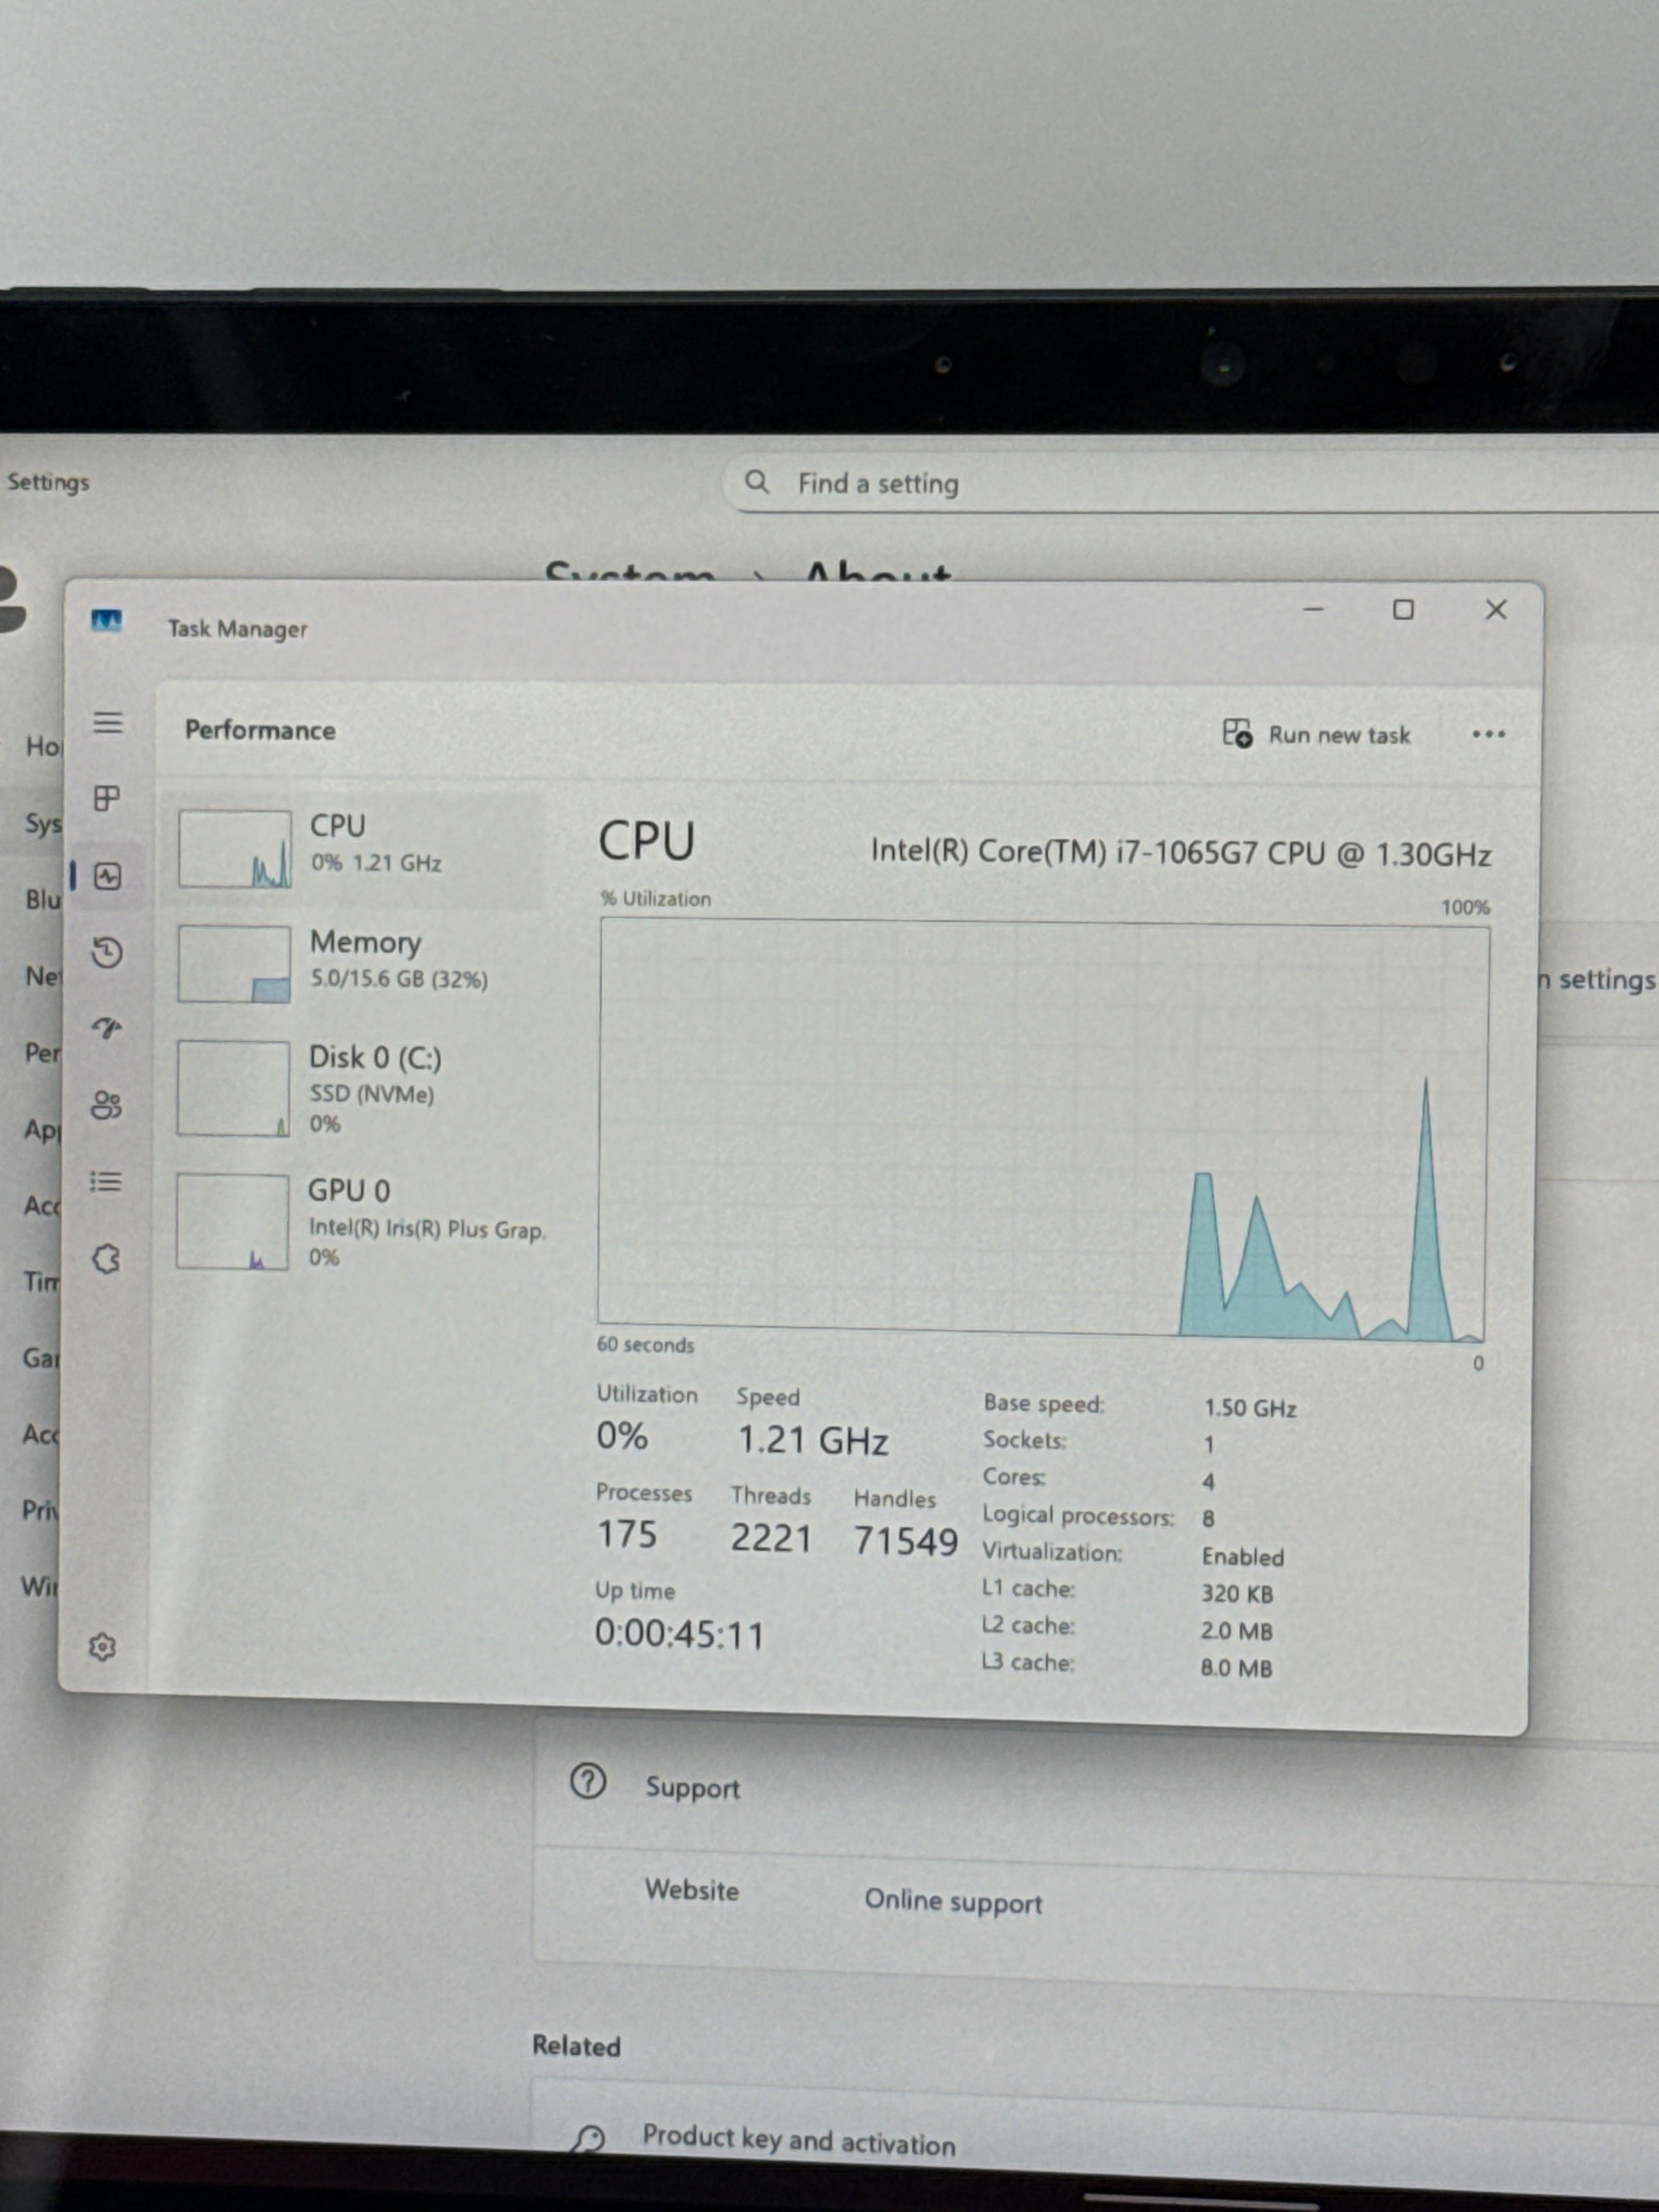Click the Up time value 0:00:45:11
The height and width of the screenshot is (2212, 1659).
[679, 1634]
